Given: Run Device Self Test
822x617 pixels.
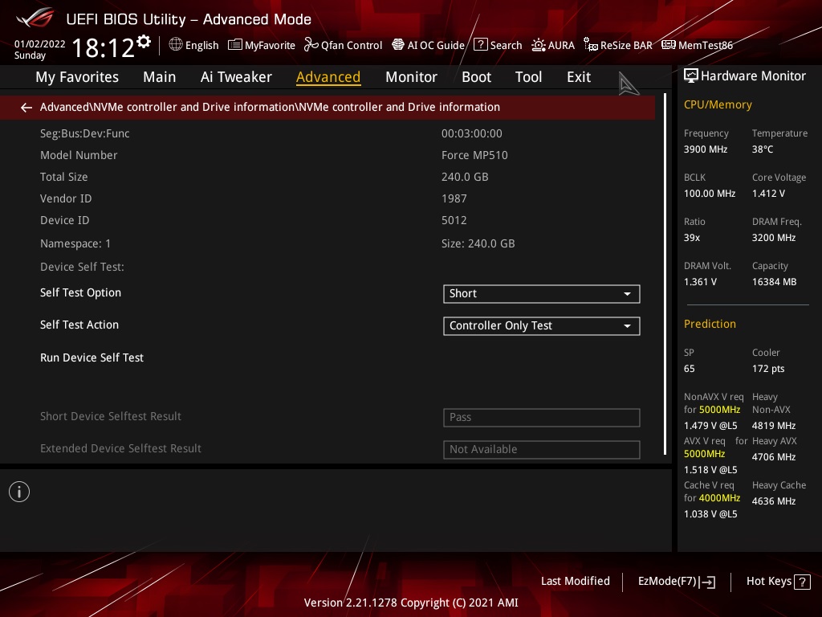Looking at the screenshot, I should click(x=92, y=358).
